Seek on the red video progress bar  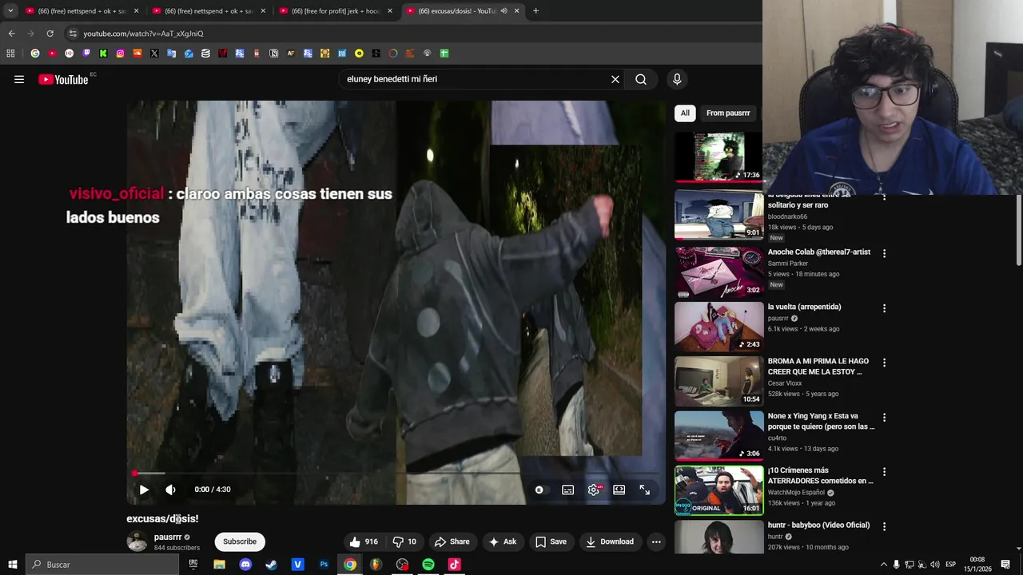pyautogui.click(x=396, y=474)
